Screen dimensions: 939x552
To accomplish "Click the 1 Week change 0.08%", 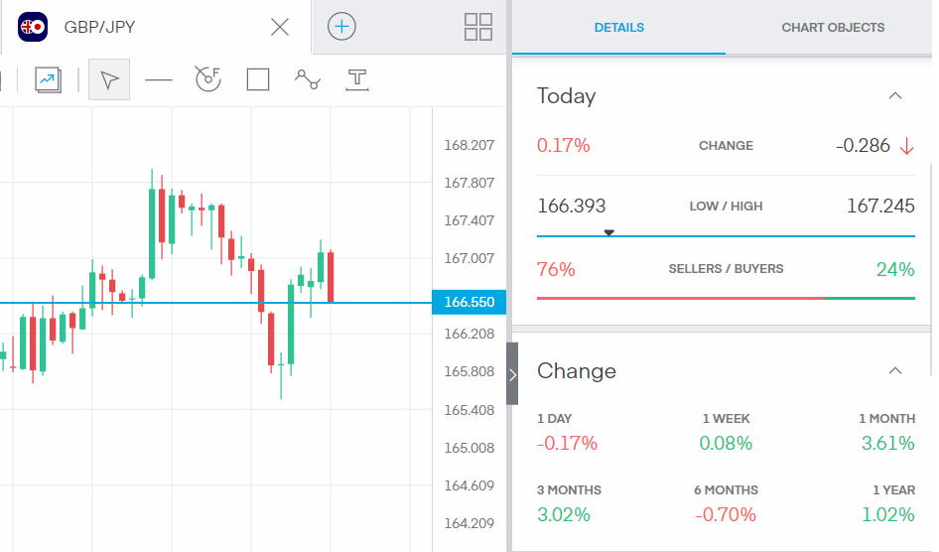I will (726, 443).
